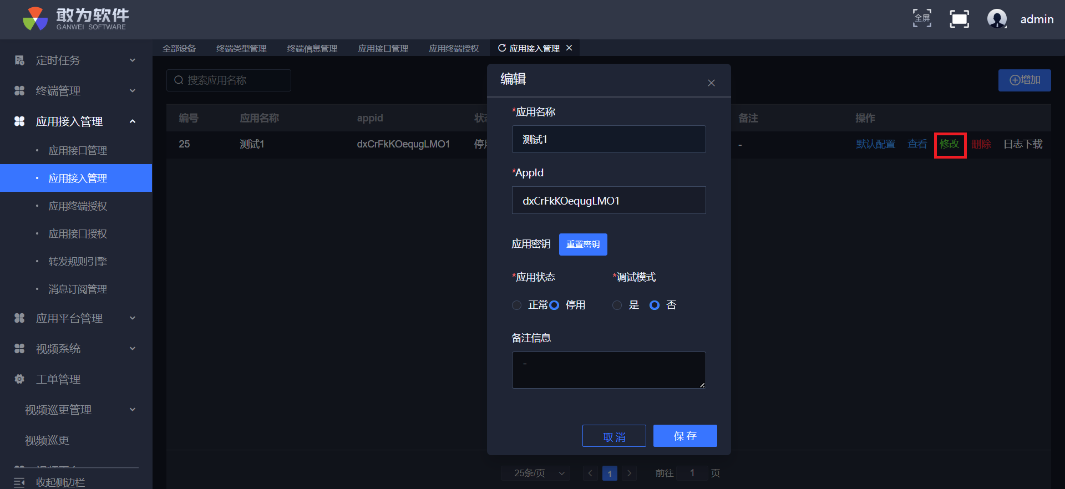Click the screen expand frame icon
This screenshot has height=489, width=1065.
pyautogui.click(x=959, y=19)
